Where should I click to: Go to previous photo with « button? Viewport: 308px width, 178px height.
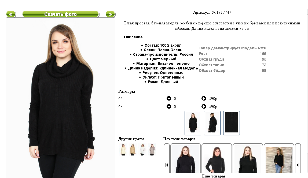tap(11, 14)
